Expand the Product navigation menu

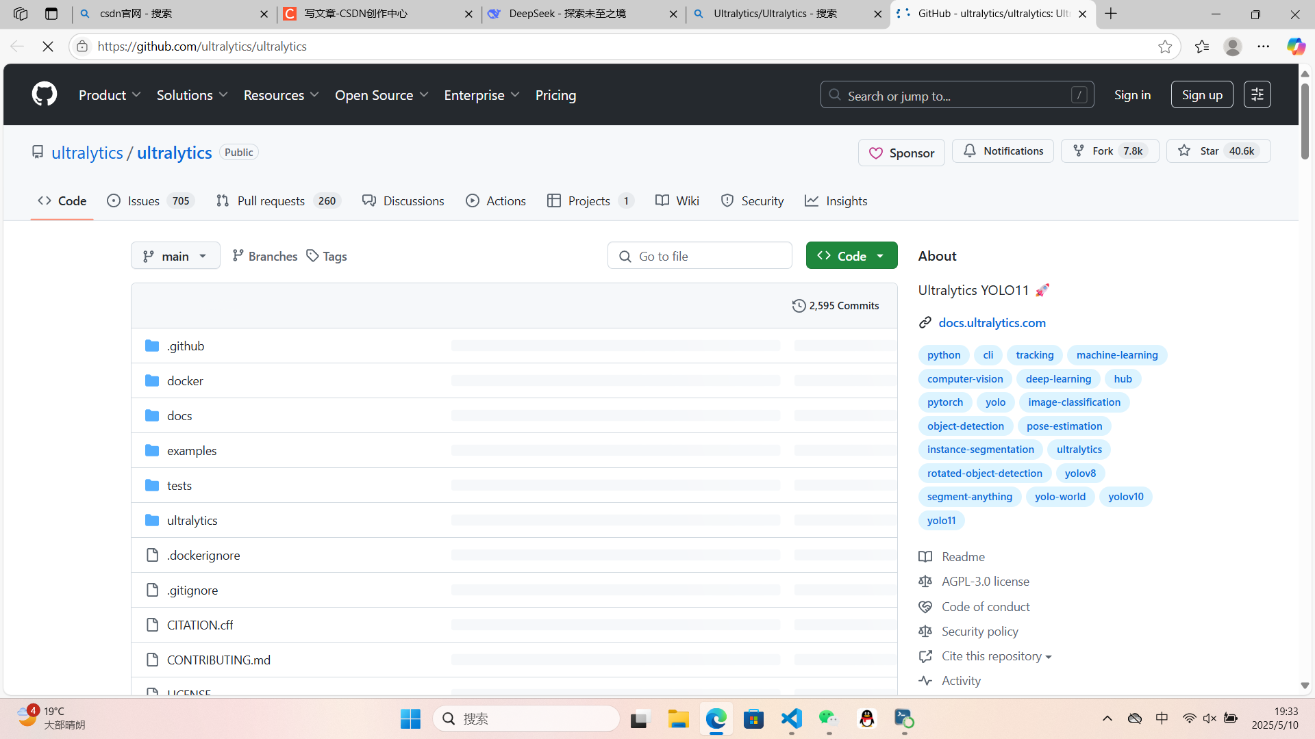click(110, 95)
